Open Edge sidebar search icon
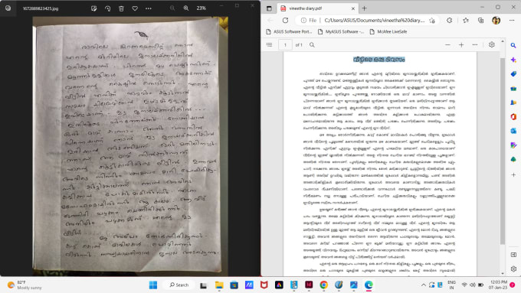 (513, 45)
